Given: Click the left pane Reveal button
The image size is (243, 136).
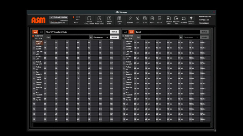Looking at the screenshot, I should 114,32.
